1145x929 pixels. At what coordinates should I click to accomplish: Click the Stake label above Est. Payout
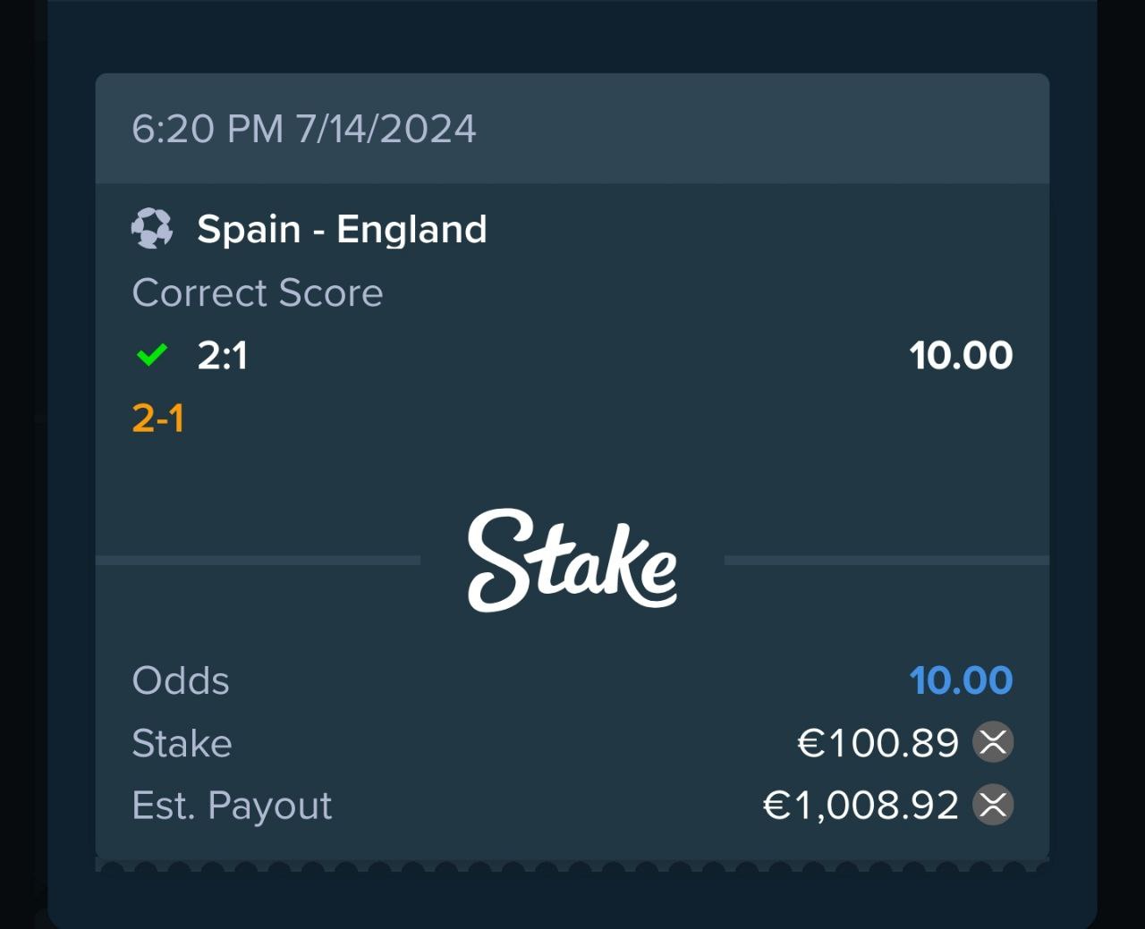click(x=182, y=743)
